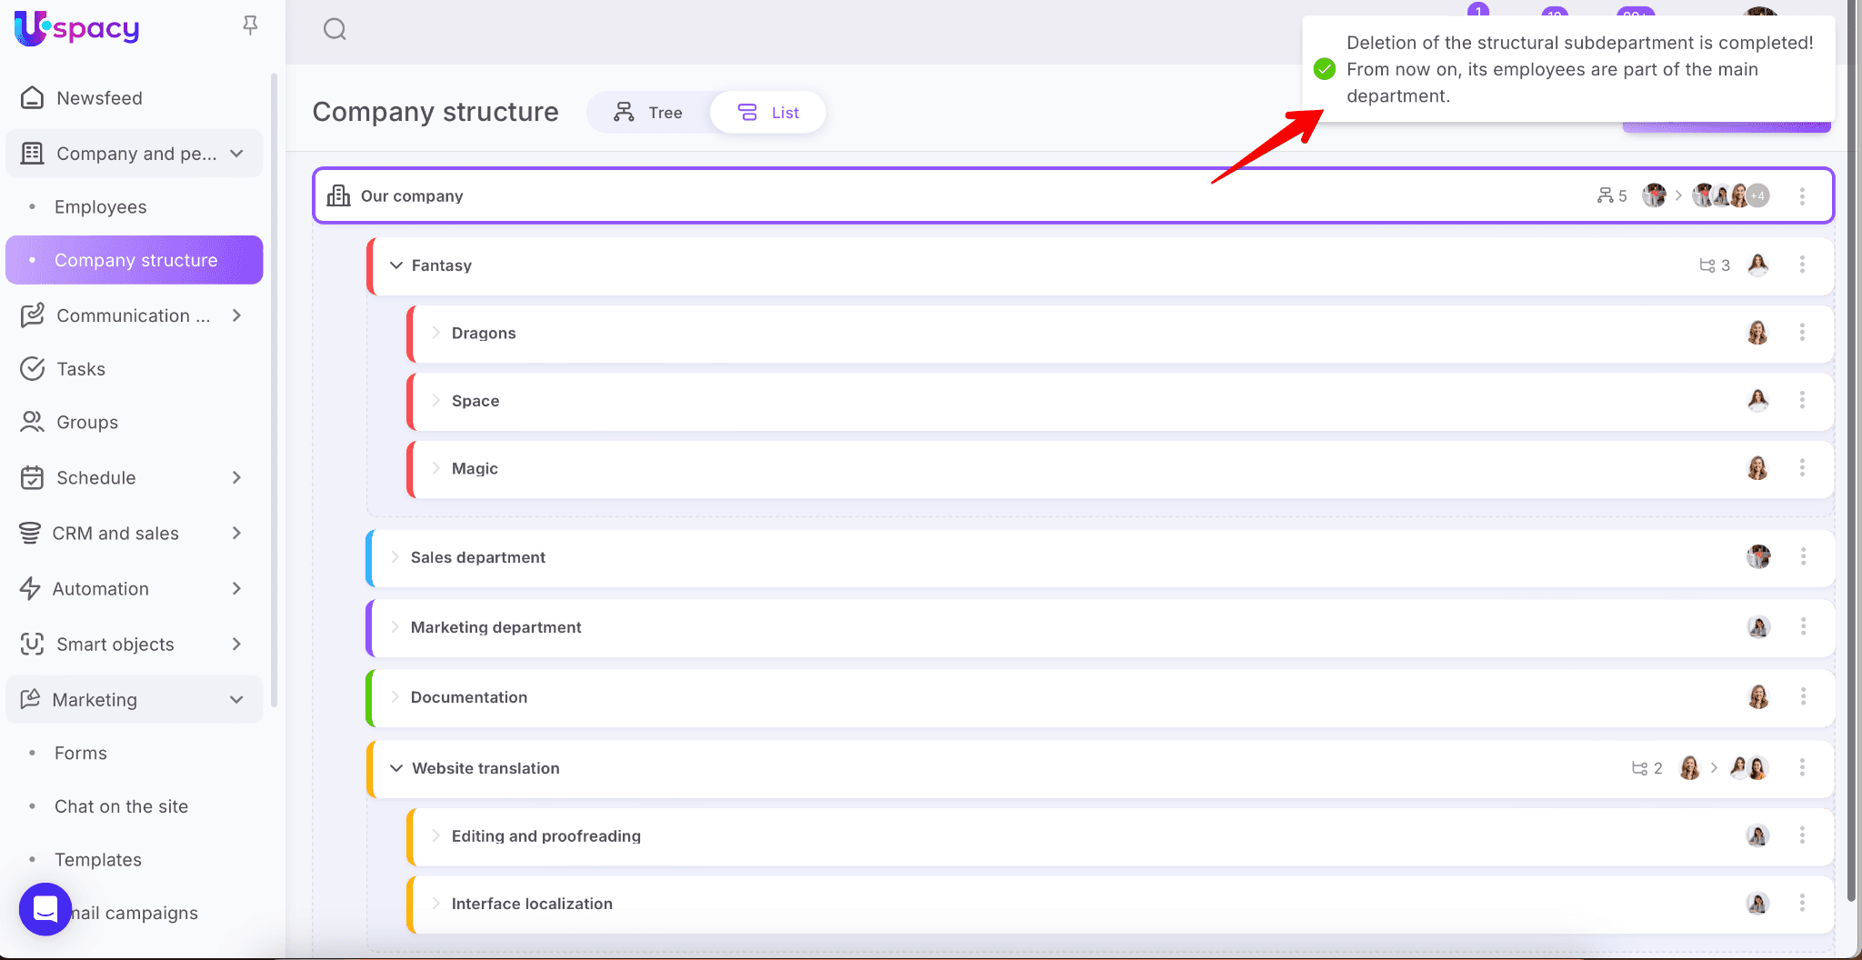
Task: Collapse the Fantasy department
Action: click(396, 265)
